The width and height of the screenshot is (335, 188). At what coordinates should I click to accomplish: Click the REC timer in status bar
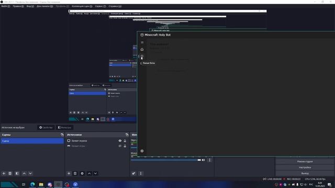pos(294,179)
